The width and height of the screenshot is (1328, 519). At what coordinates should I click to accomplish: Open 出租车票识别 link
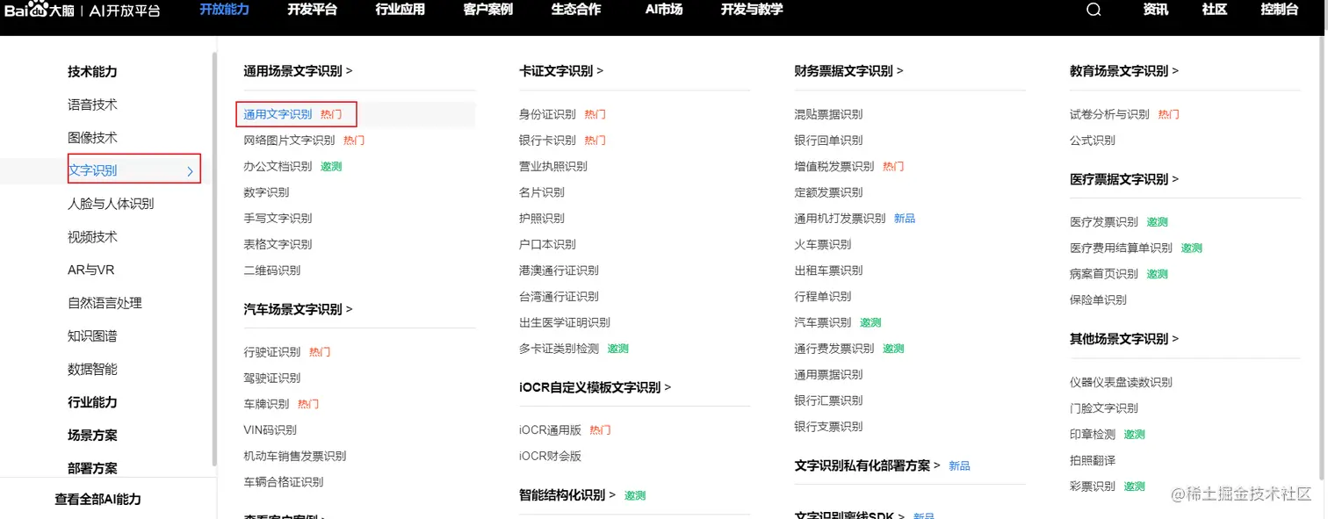point(828,270)
